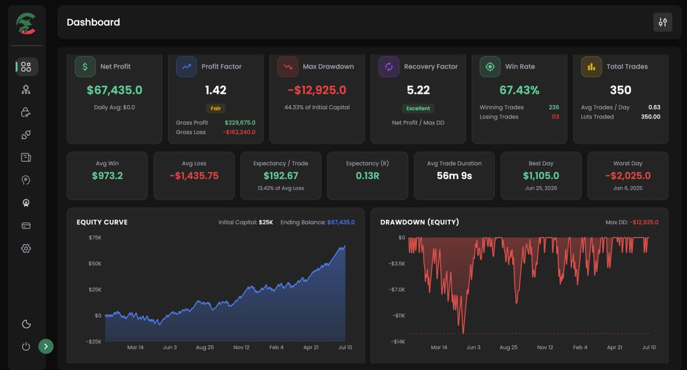
Task: Click the Net Profit dollar icon
Action: pyautogui.click(x=85, y=66)
